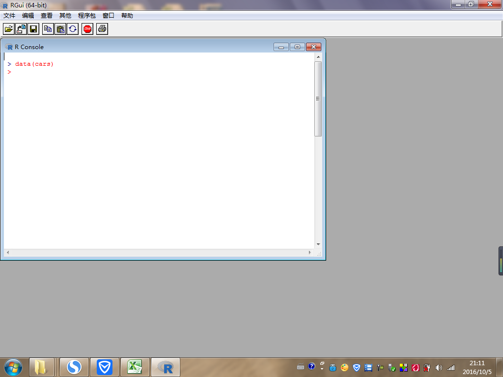Viewport: 503px width, 377px height.
Task: Click the colorful squares tray icon
Action: 404,368
